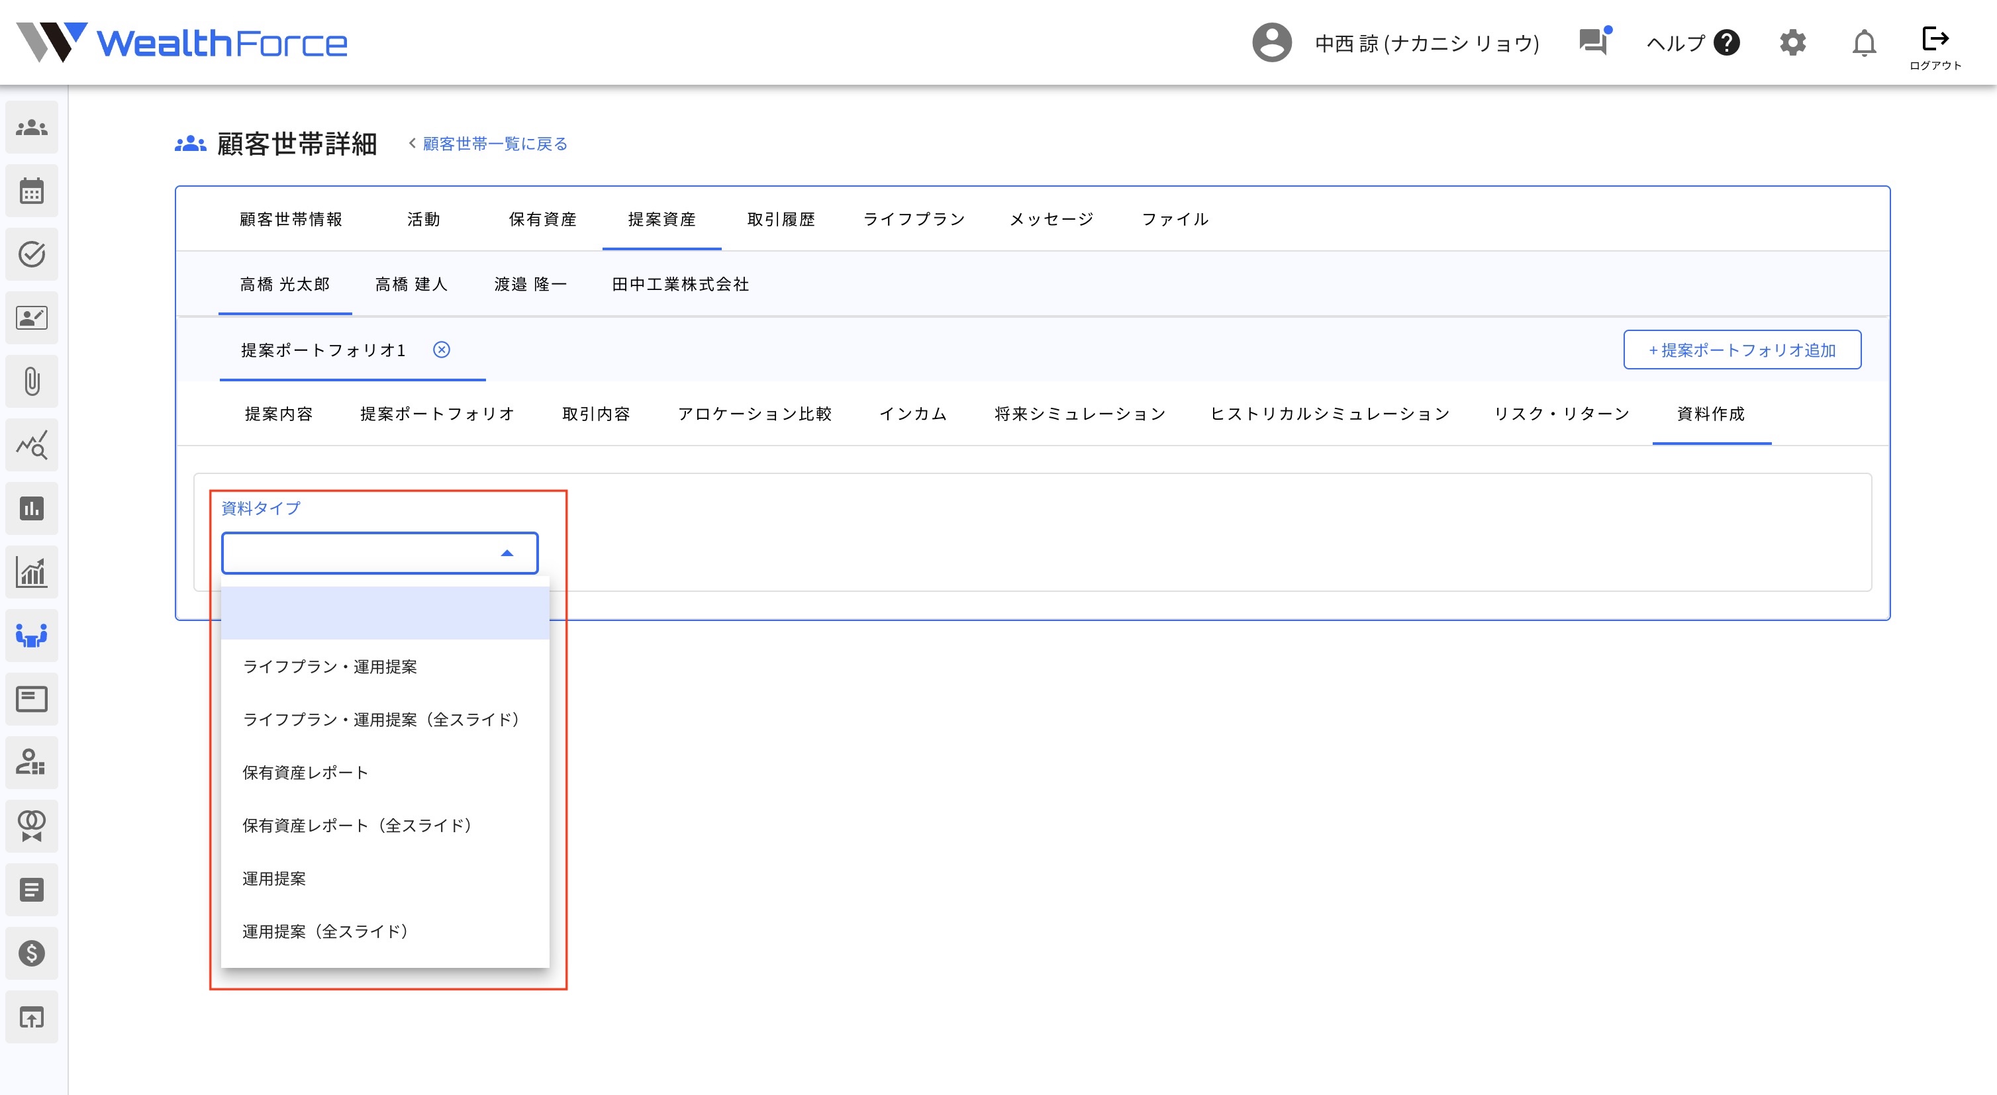Open the paperclip attachments sidebar icon
The height and width of the screenshot is (1095, 1997).
coord(32,381)
